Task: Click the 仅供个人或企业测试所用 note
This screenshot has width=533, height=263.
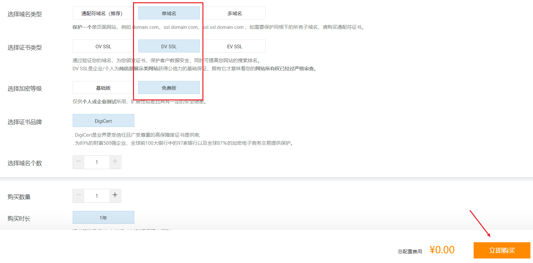Action: (x=140, y=102)
